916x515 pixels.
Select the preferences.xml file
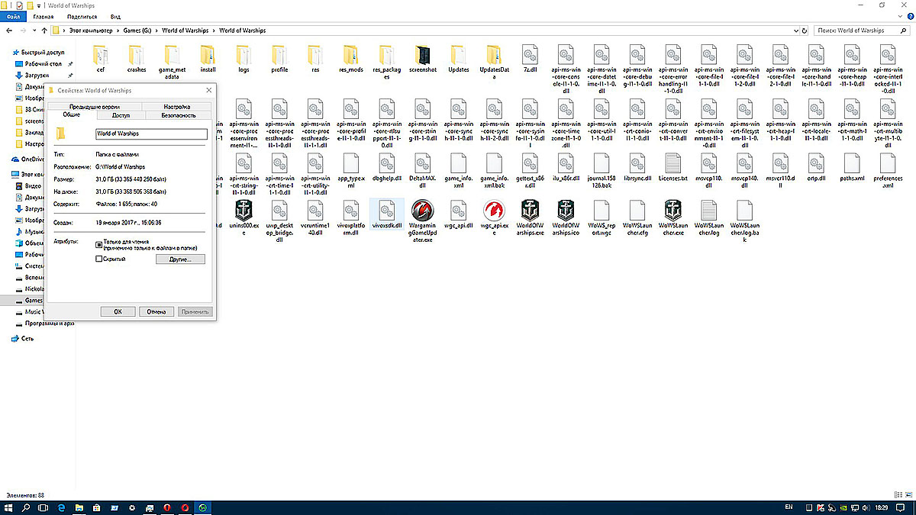tap(887, 170)
